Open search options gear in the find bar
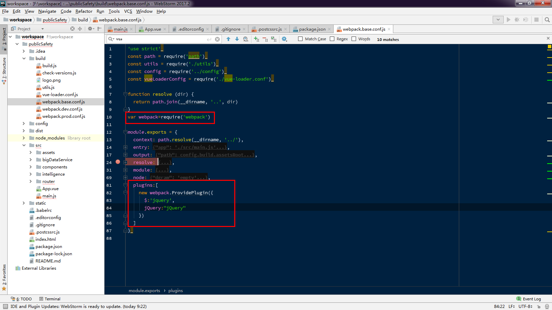Viewport: 552px width, 310px height. (x=284, y=39)
